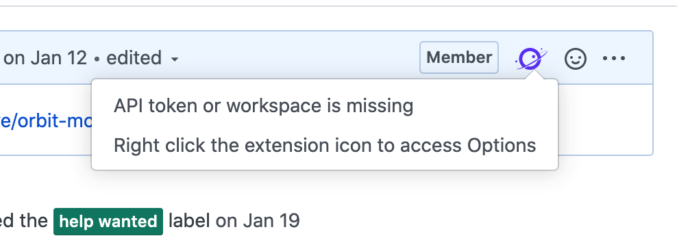Open the smiley add-reaction picker
Image resolution: width=677 pixels, height=249 pixels.
point(576,58)
